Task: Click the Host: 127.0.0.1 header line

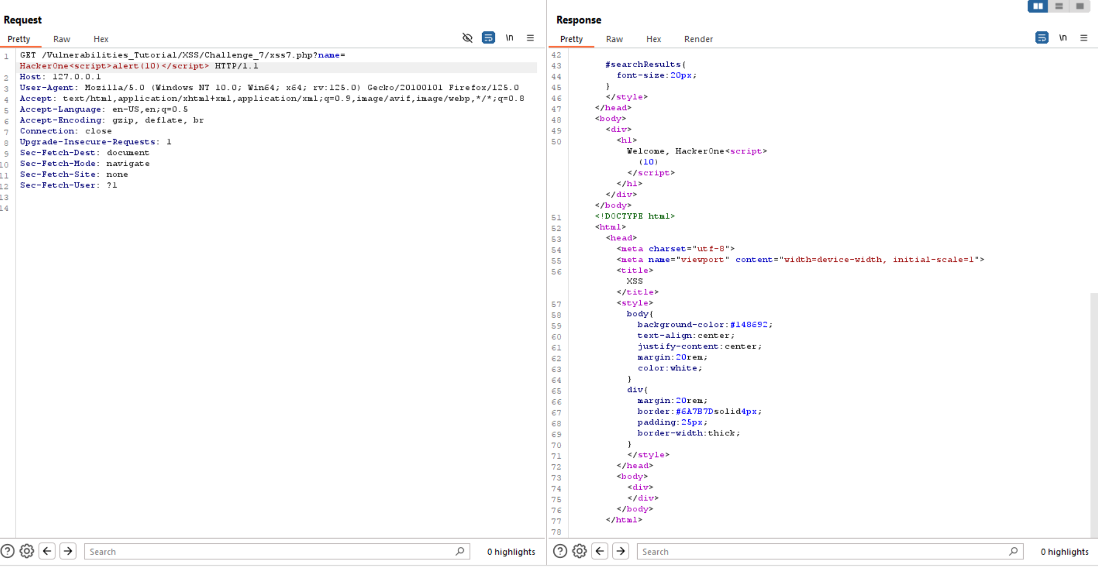Action: pyautogui.click(x=60, y=77)
